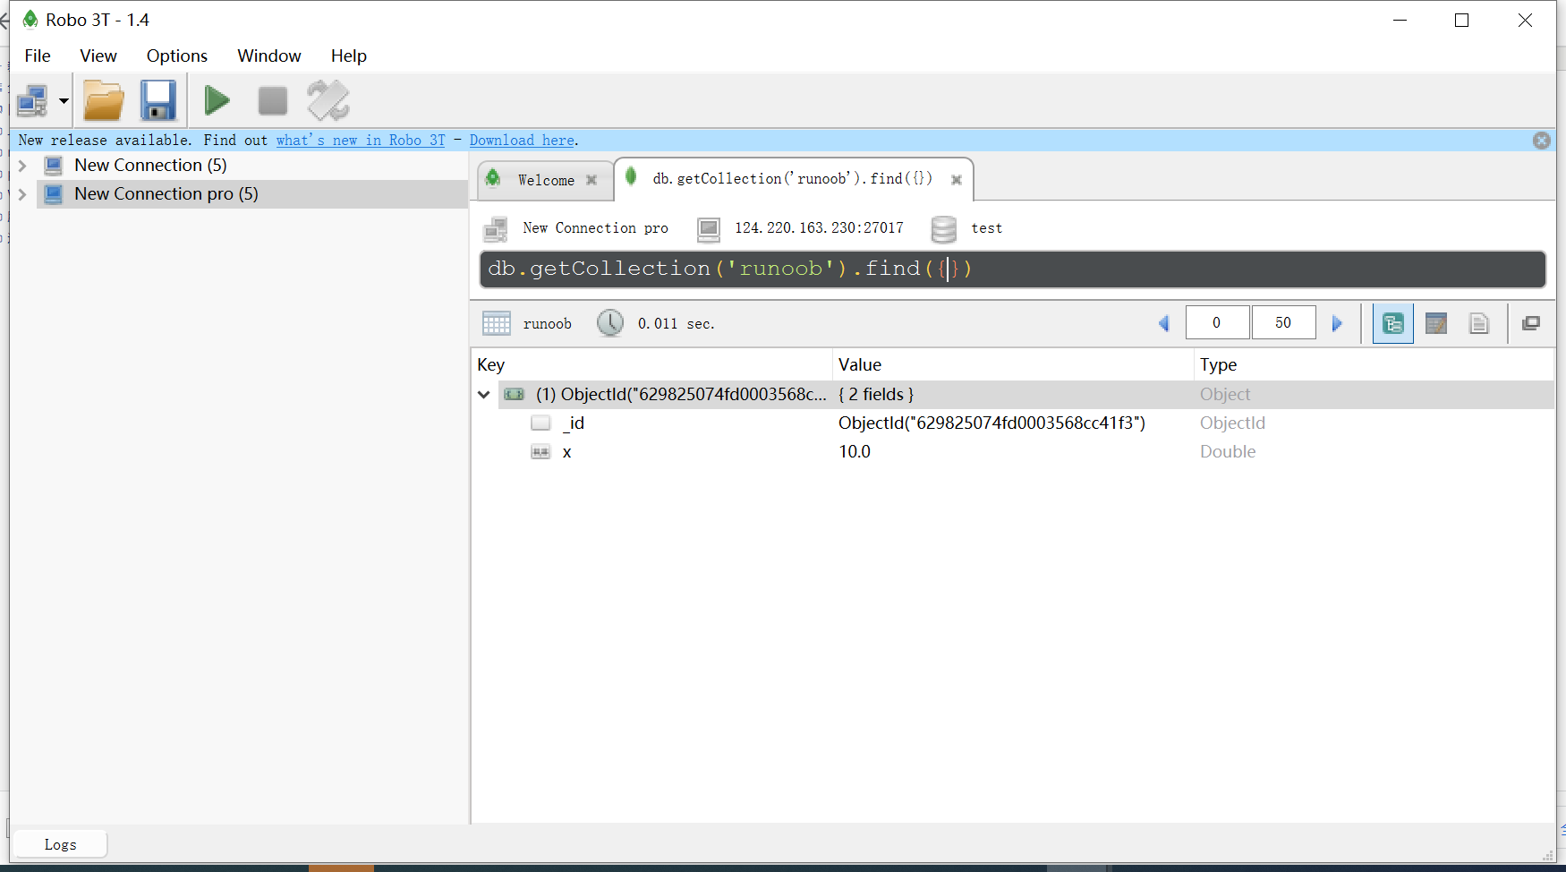
Task: Switch results to table view mode
Action: pos(1436,323)
